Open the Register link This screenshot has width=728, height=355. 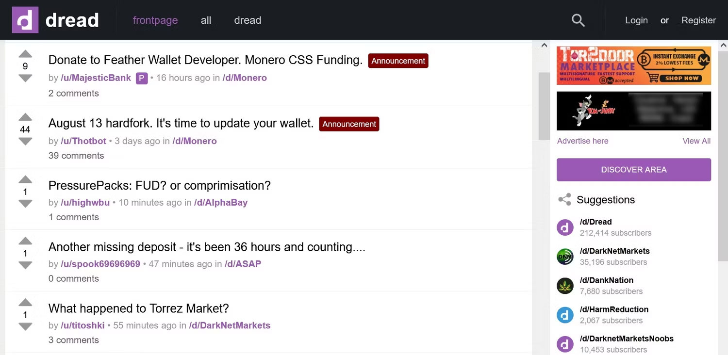coord(698,20)
